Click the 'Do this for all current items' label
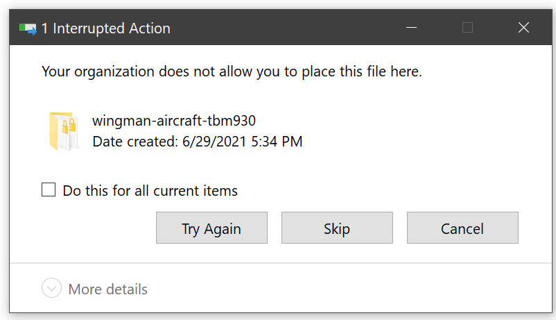This screenshot has width=556, height=320. click(x=150, y=190)
